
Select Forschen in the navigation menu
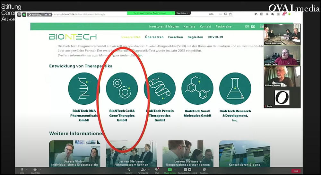[x=175, y=37]
